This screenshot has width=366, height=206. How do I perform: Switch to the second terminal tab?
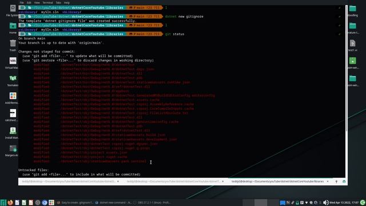[x=173, y=181]
